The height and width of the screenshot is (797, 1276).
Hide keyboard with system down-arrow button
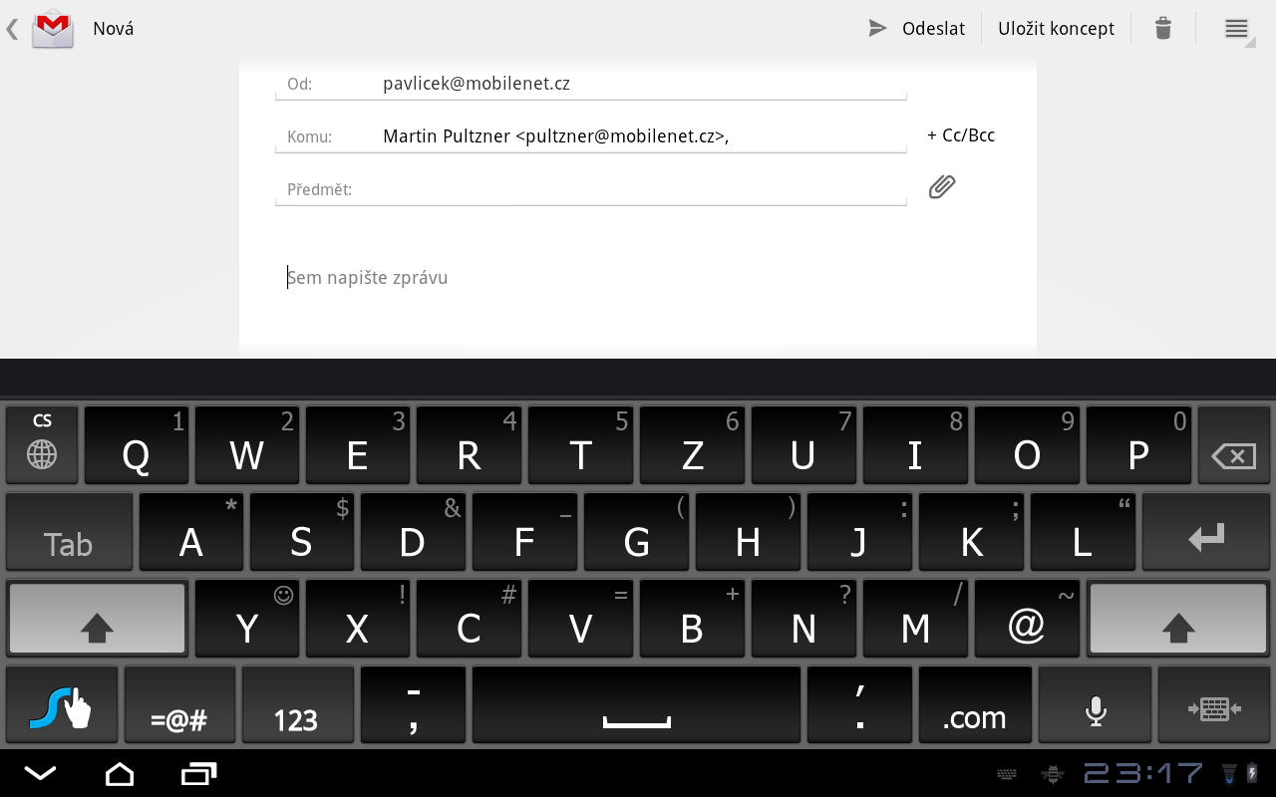tap(40, 773)
